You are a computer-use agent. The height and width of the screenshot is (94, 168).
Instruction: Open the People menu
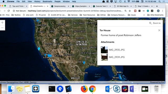click(x=57, y=1)
